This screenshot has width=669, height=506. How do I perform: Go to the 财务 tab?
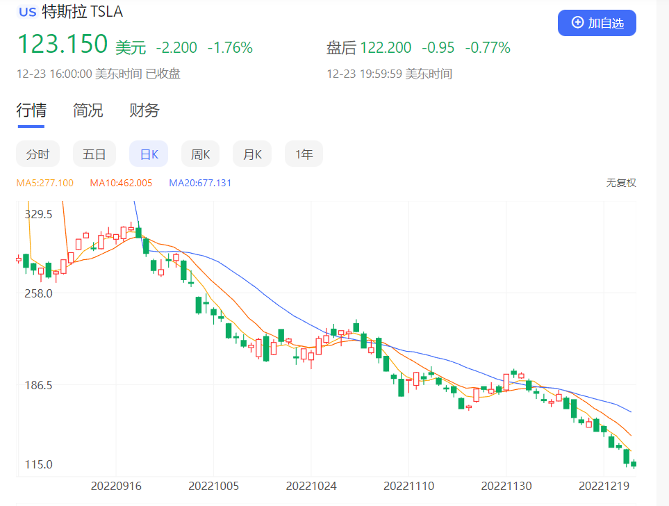144,111
